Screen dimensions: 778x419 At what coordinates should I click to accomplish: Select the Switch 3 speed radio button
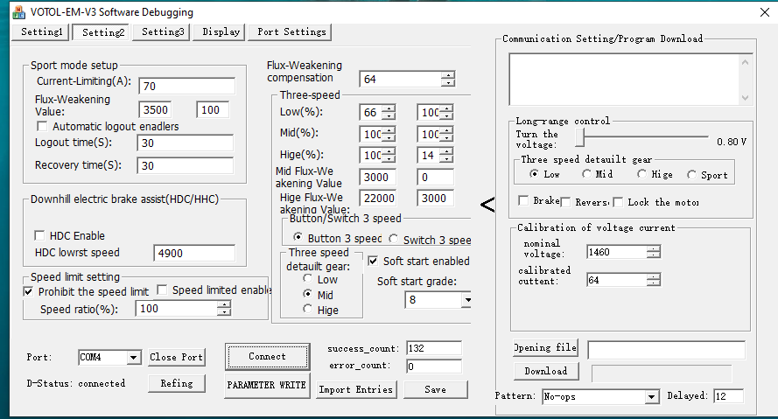click(x=394, y=239)
